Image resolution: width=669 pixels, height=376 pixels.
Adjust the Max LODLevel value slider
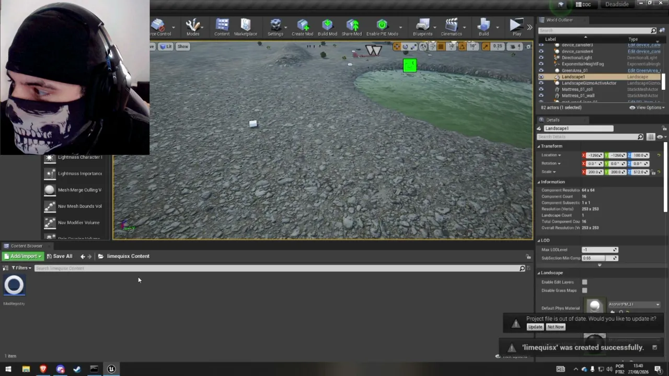pyautogui.click(x=600, y=250)
